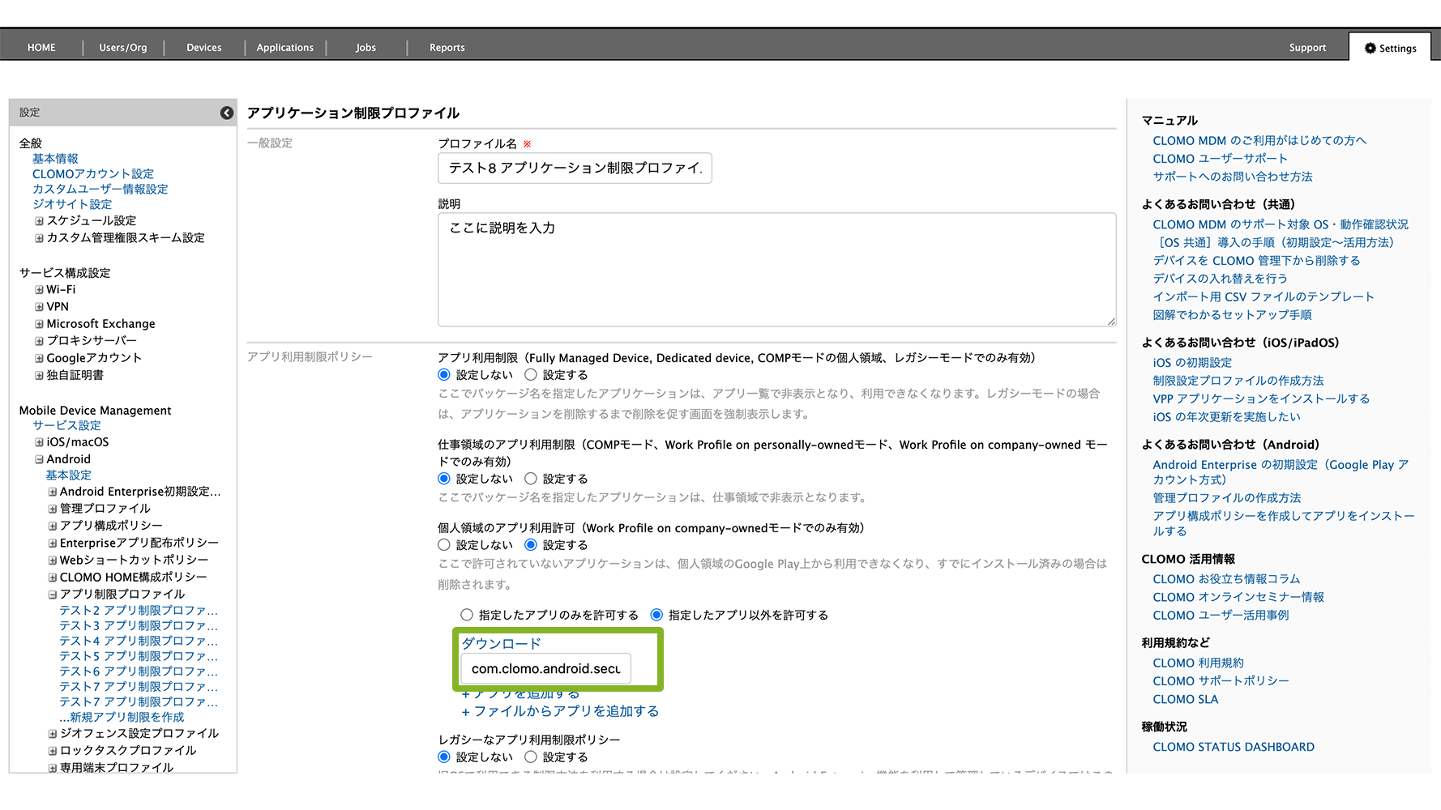This screenshot has width=1441, height=810.
Task: Click the ダウンロード link
Action: pos(501,644)
